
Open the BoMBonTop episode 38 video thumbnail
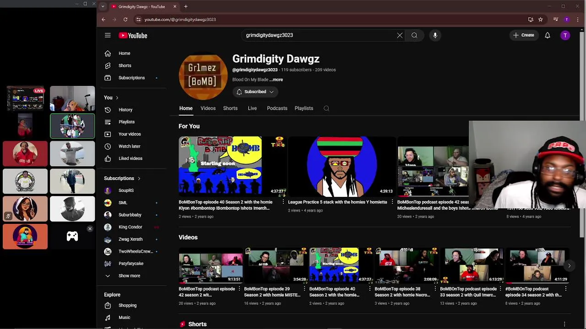[x=406, y=265]
